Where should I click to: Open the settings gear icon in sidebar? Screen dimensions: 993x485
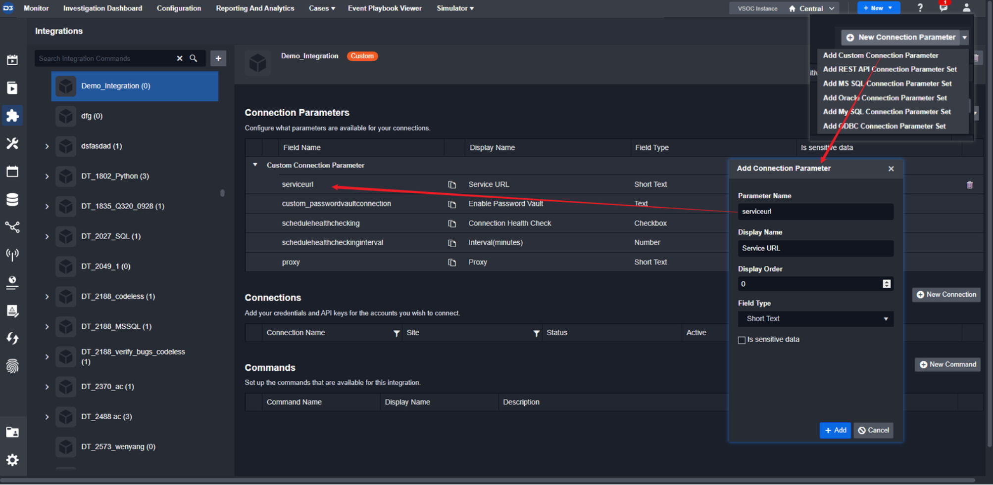pyautogui.click(x=12, y=460)
